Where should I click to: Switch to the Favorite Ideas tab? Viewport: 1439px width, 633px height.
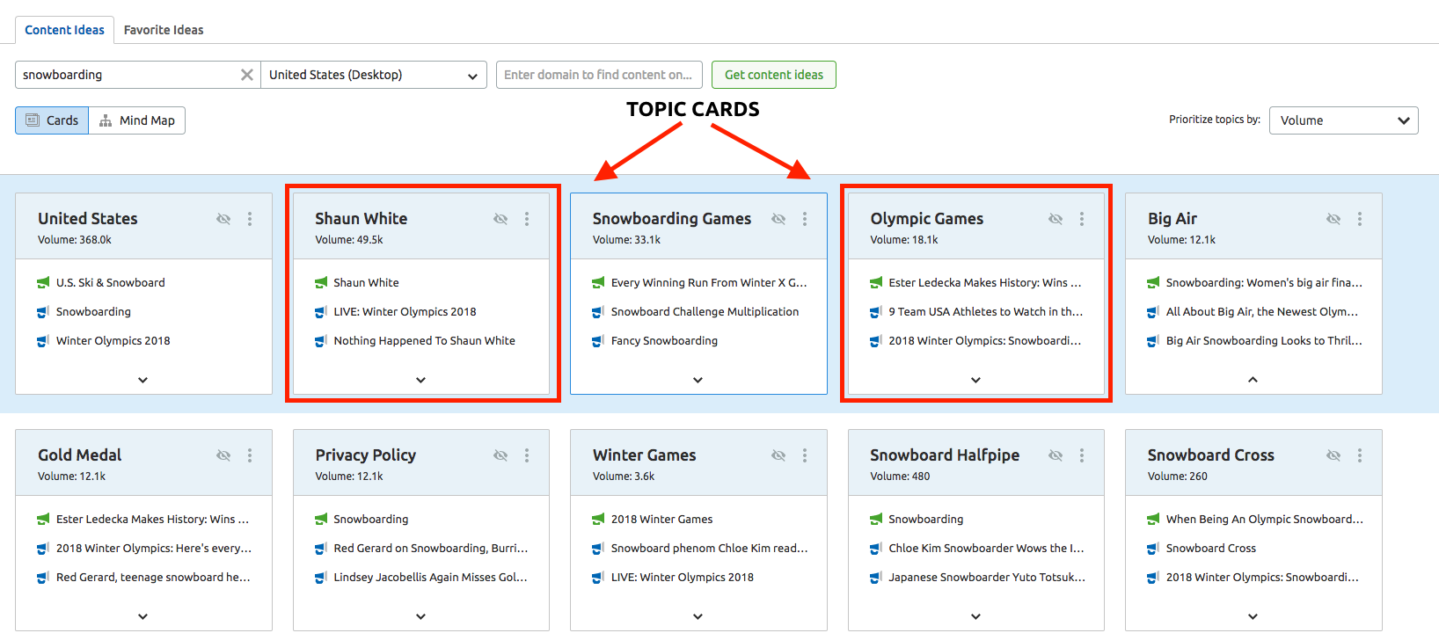164,30
